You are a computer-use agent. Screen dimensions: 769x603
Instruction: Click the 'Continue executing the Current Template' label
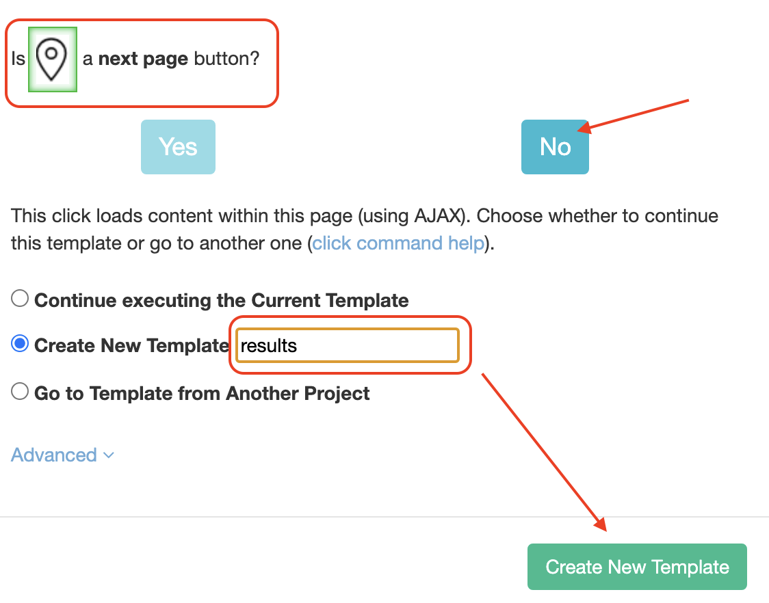(221, 300)
